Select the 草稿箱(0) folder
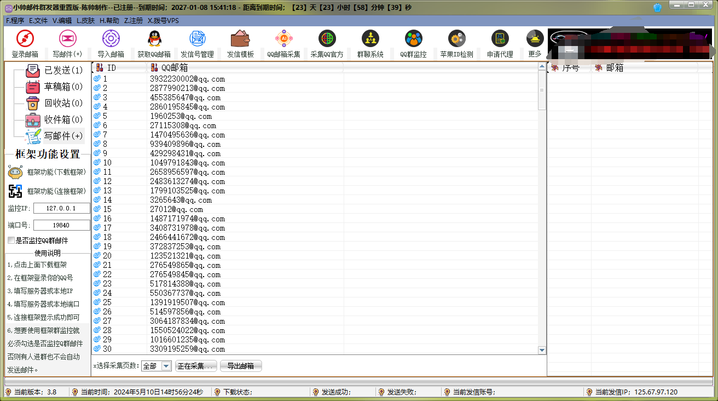Viewport: 718px width, 401px height. click(55, 87)
